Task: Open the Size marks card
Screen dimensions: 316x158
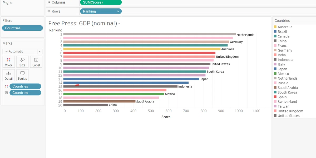Action: pos(22,62)
